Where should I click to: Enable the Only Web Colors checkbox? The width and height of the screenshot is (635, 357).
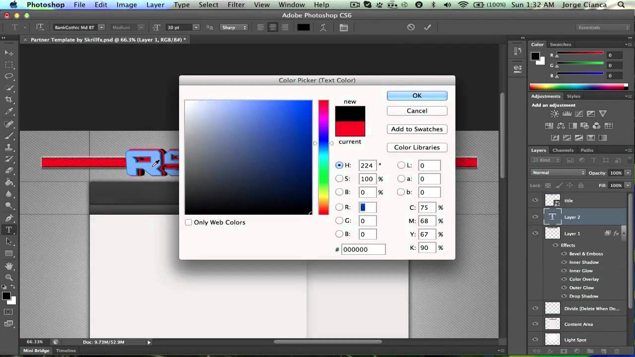(189, 222)
